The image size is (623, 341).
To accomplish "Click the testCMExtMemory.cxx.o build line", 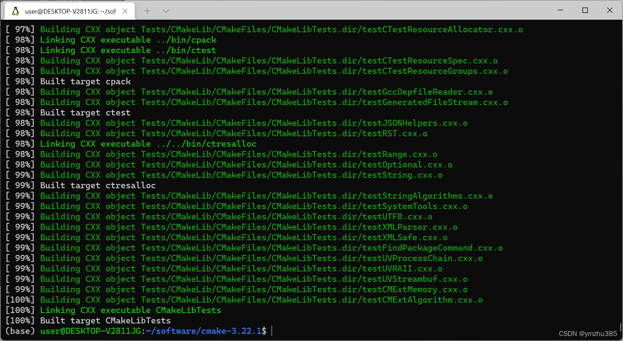I will pyautogui.click(x=237, y=289).
